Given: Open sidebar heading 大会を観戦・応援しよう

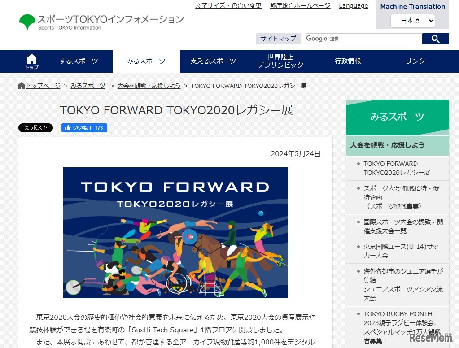Looking at the screenshot, I should click(x=397, y=145).
